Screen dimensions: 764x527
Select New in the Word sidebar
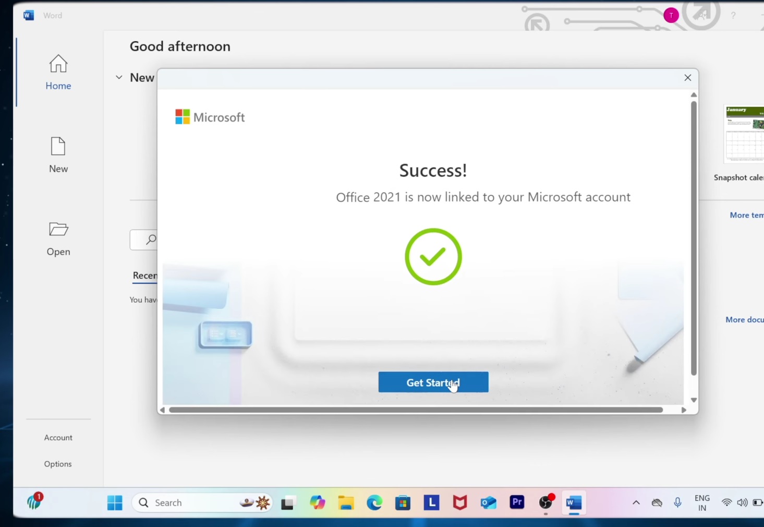pos(58,155)
